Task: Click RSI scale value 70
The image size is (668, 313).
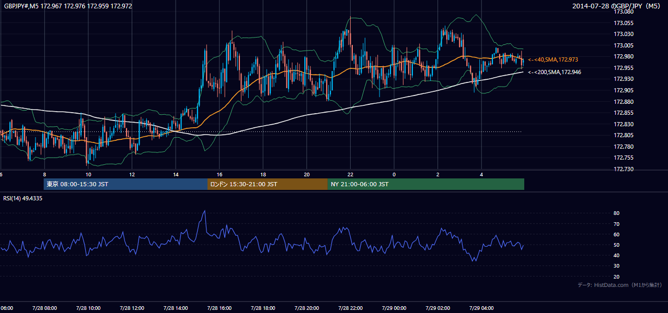Action: tap(617, 224)
